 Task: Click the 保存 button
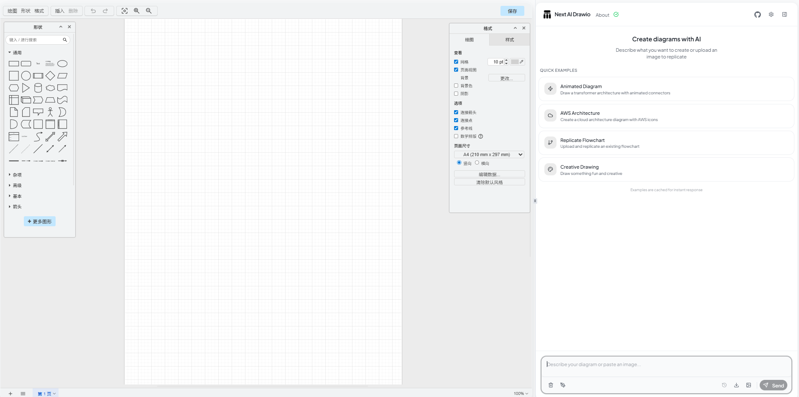coord(512,11)
